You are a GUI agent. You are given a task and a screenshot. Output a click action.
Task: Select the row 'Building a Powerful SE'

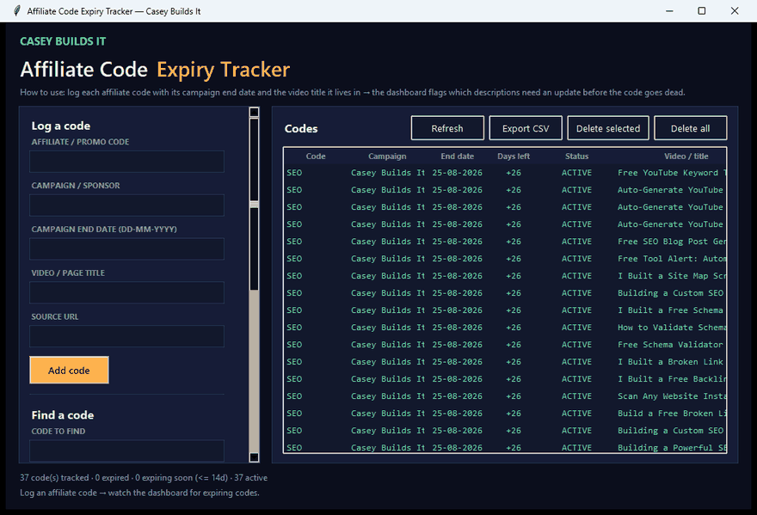pyautogui.click(x=505, y=447)
